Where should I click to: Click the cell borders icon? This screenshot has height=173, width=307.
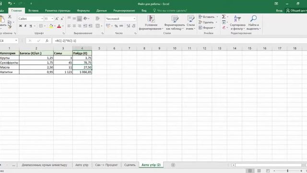click(41, 26)
